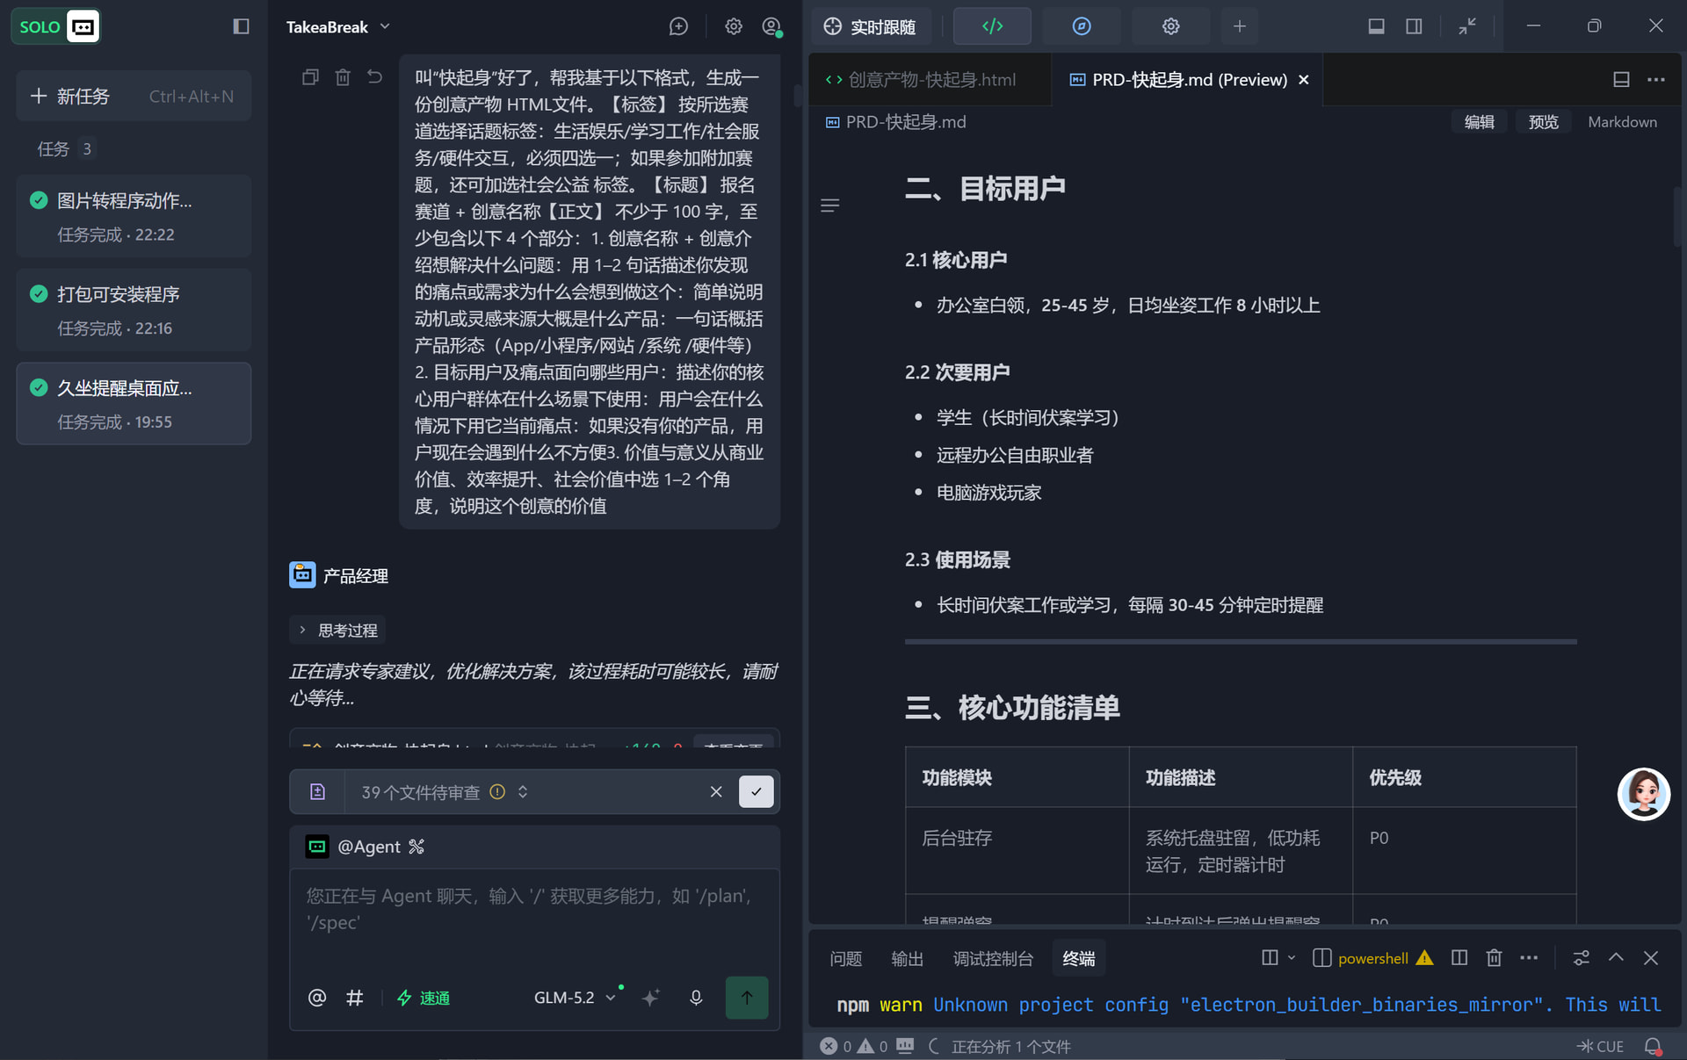Open the GLM-5.2 model dropdown
The height and width of the screenshot is (1060, 1687).
tap(575, 998)
